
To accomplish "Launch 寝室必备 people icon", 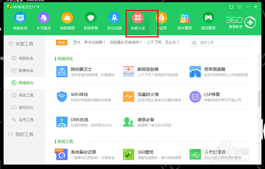I will coord(129,122).
